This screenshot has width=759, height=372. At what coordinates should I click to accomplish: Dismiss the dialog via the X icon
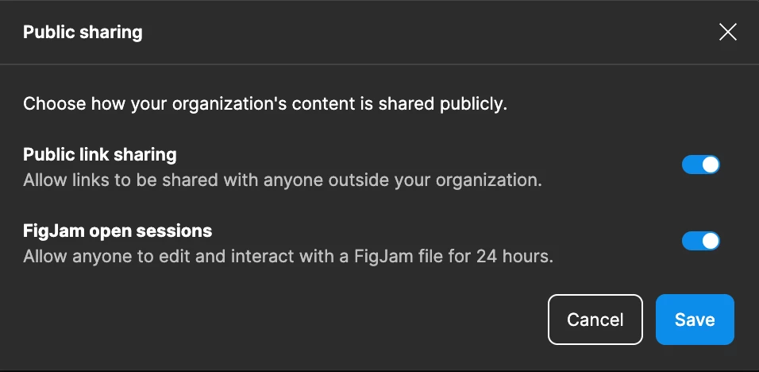click(727, 33)
